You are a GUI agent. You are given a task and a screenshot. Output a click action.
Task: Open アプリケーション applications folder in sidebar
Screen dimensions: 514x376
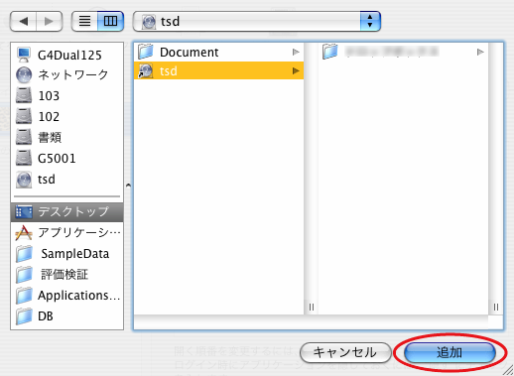click(67, 233)
